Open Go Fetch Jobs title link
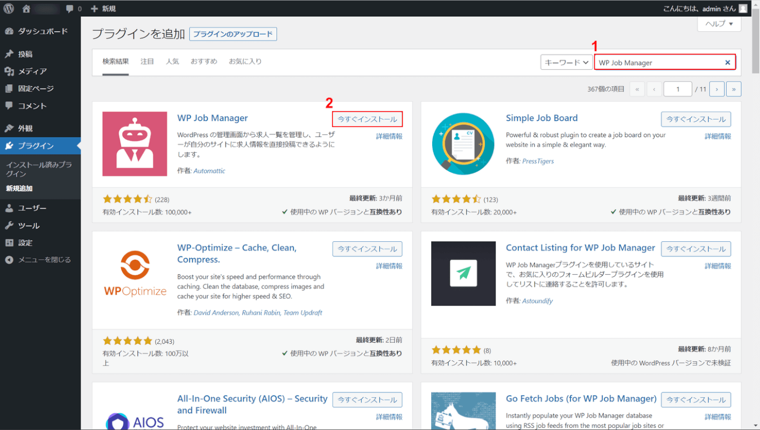This screenshot has height=430, width=760. (x=581, y=399)
